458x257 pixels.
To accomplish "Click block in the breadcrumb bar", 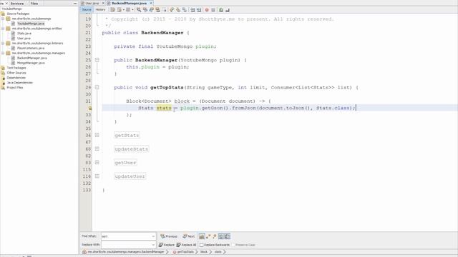I will click(x=204, y=252).
